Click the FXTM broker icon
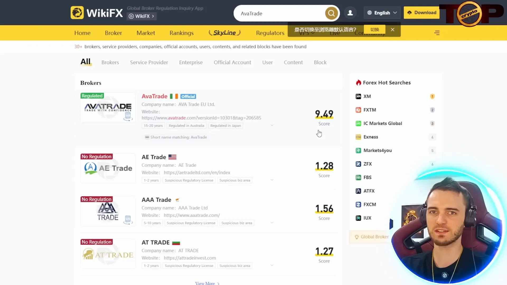 pos(358,110)
